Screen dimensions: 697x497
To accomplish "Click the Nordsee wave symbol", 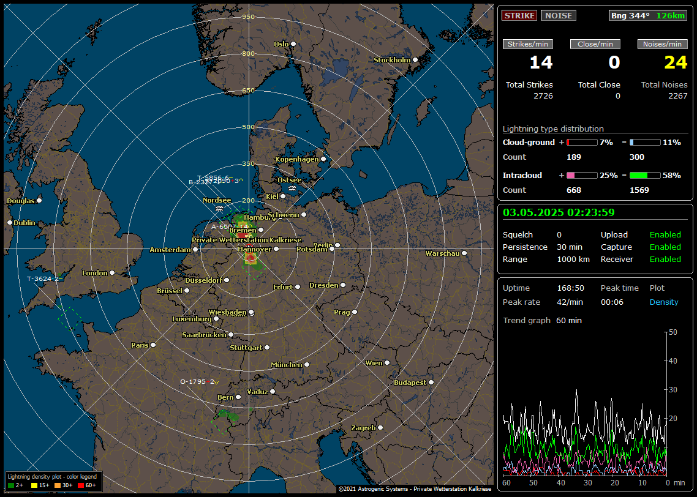I will (219, 208).
